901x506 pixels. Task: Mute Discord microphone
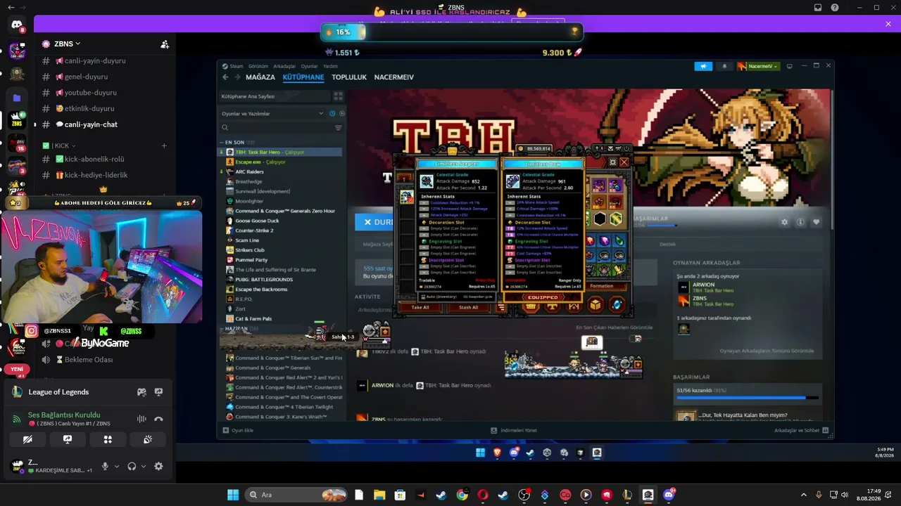pyautogui.click(x=105, y=466)
